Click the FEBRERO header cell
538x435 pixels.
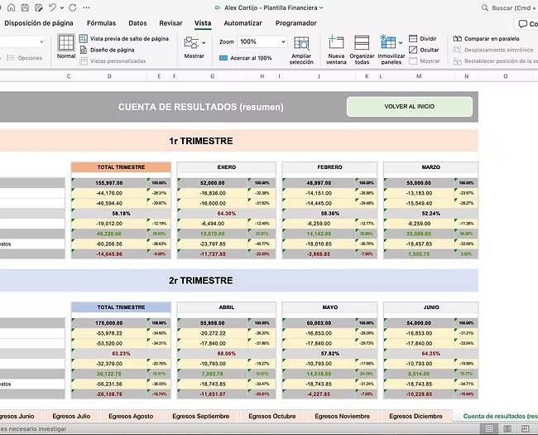pyautogui.click(x=329, y=167)
